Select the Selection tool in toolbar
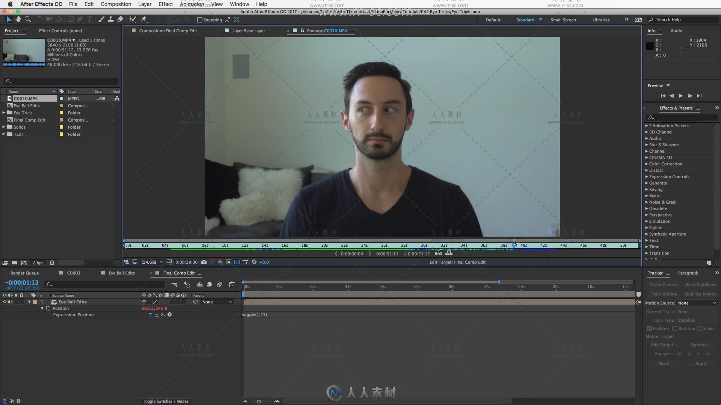Viewport: 721px width, 405px height. [8, 20]
